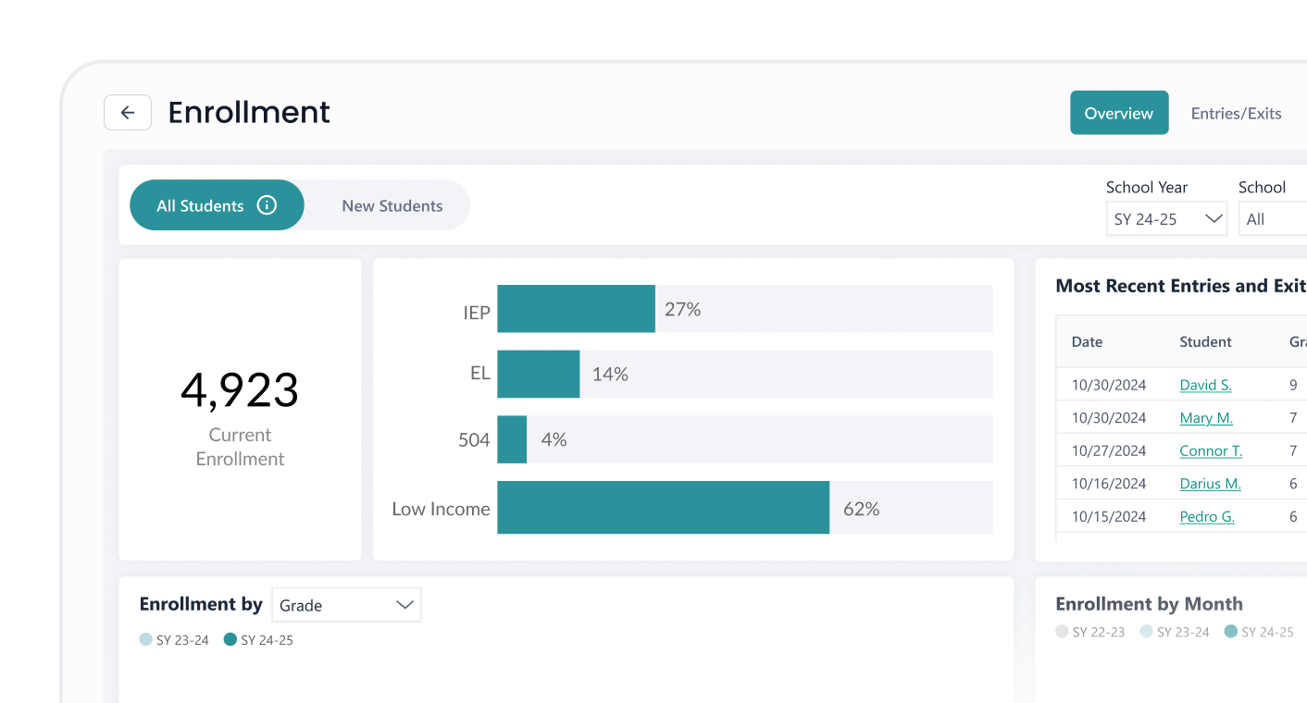Viewport: 1307px width, 703px height.
Task: Open student record for David S.
Action: (1205, 384)
